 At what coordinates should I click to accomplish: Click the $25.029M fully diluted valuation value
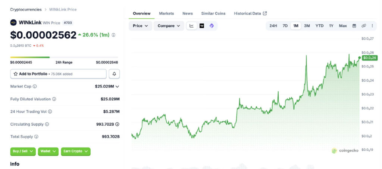(110, 99)
